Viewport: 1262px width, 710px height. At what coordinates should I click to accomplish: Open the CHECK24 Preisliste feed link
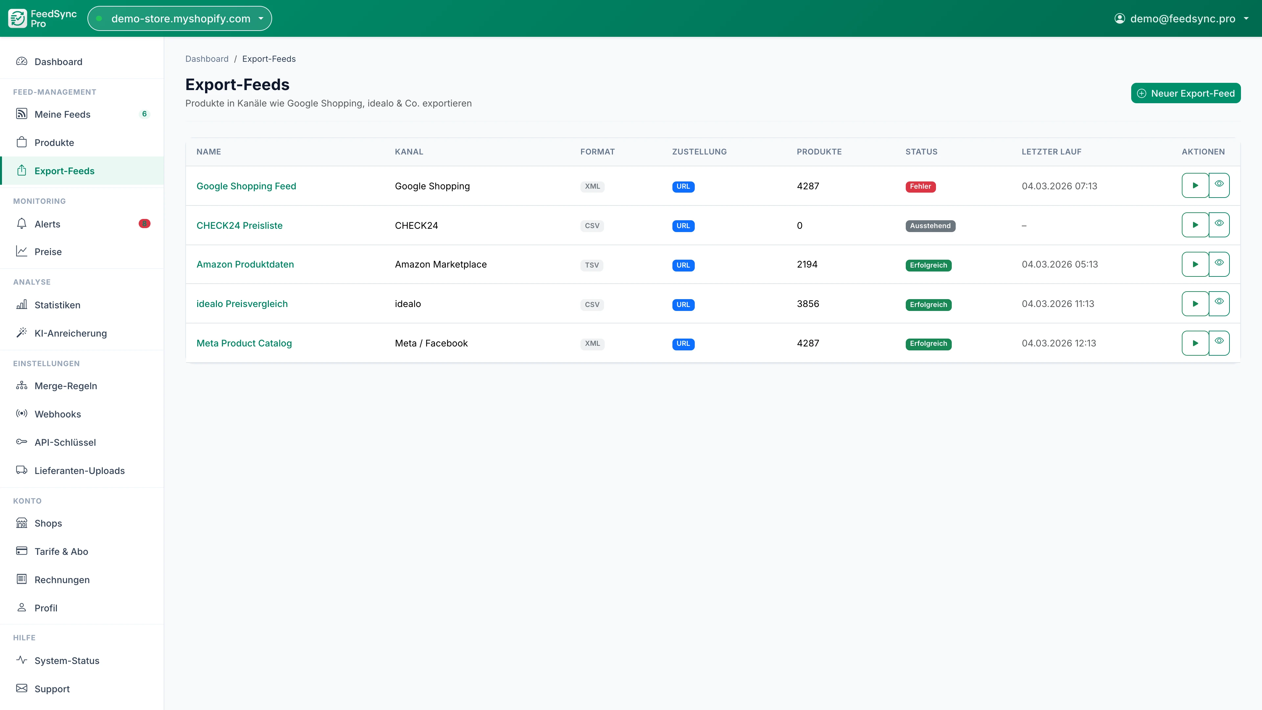click(x=240, y=225)
